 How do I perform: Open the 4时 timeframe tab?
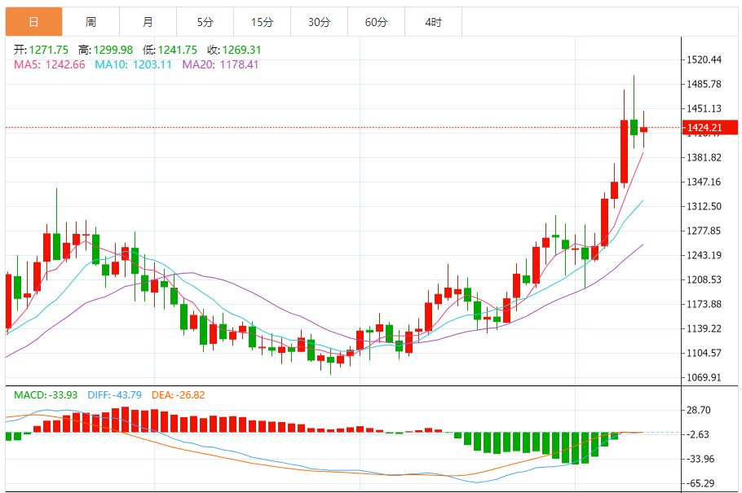(433, 22)
